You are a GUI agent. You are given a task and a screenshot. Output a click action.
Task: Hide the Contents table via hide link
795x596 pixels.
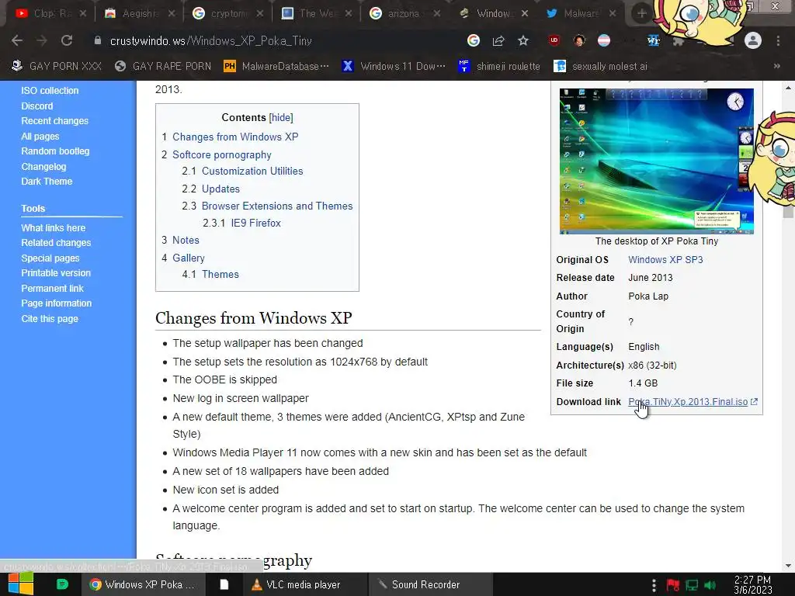pyautogui.click(x=281, y=118)
